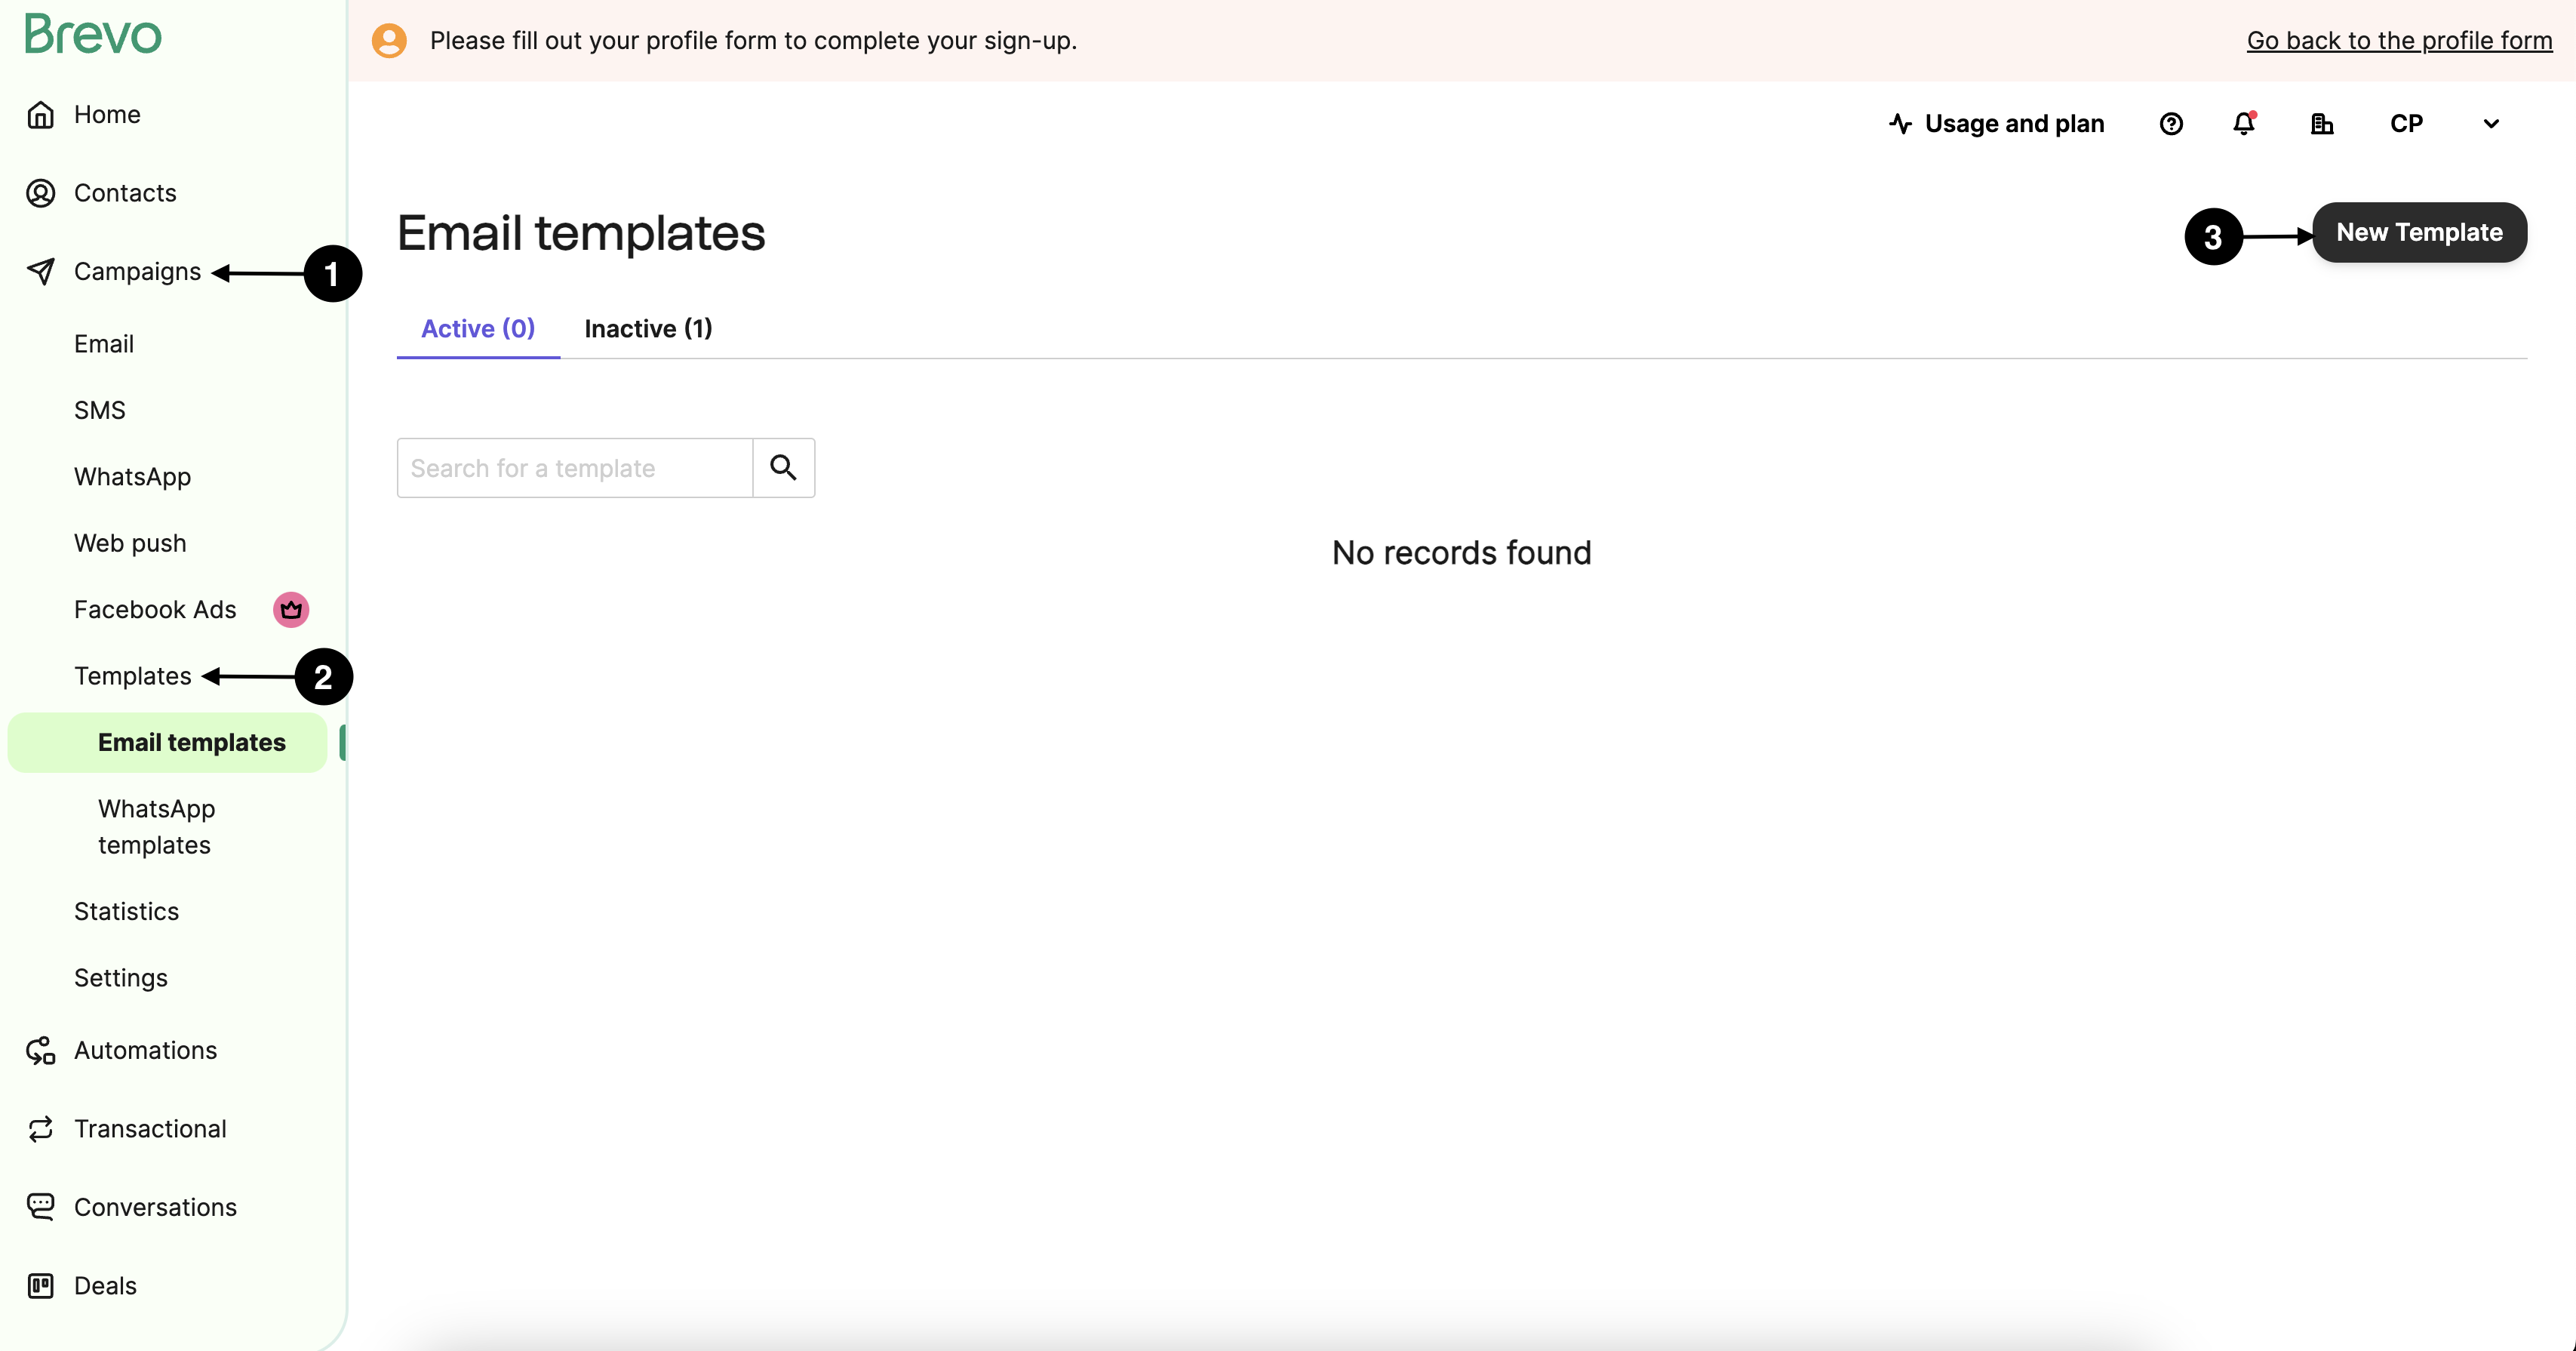Image resolution: width=2576 pixels, height=1351 pixels.
Task: Open Settings under Campaigns
Action: [121, 978]
